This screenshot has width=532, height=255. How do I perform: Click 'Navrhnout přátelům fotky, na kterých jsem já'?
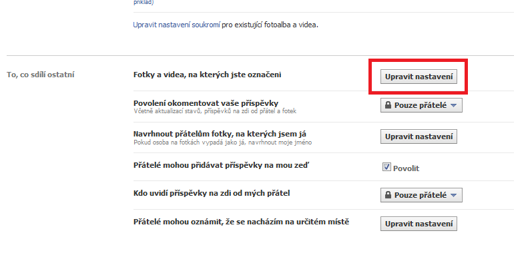pos(220,134)
